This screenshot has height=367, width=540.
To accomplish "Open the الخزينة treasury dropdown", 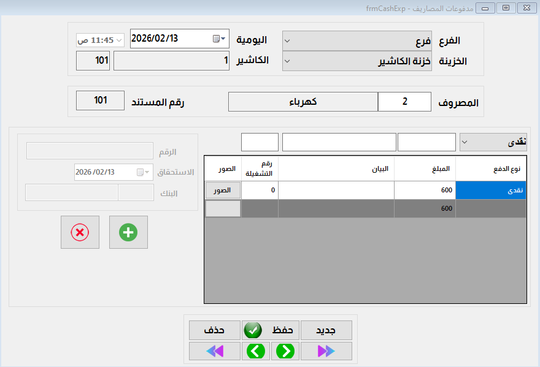I will click(x=357, y=61).
